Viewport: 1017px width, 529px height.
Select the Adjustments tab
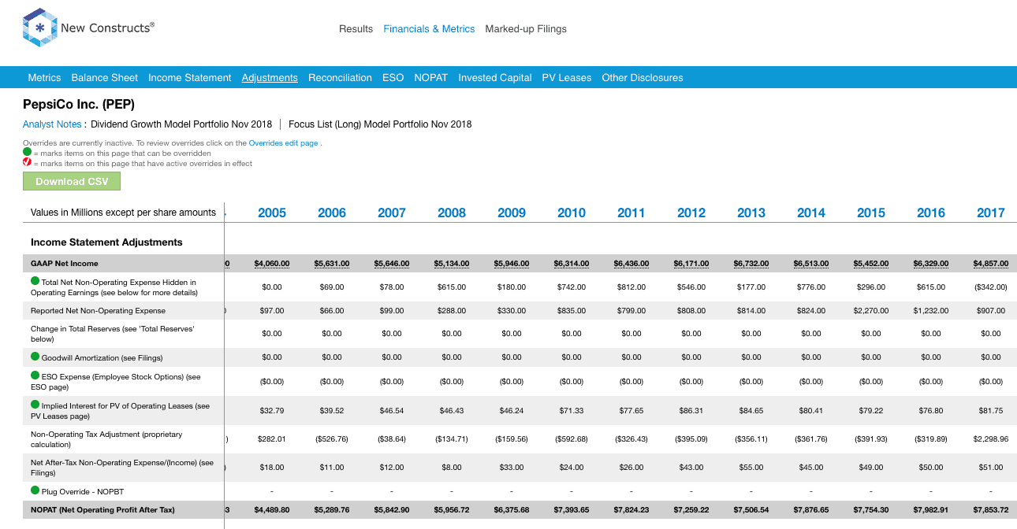pos(270,78)
